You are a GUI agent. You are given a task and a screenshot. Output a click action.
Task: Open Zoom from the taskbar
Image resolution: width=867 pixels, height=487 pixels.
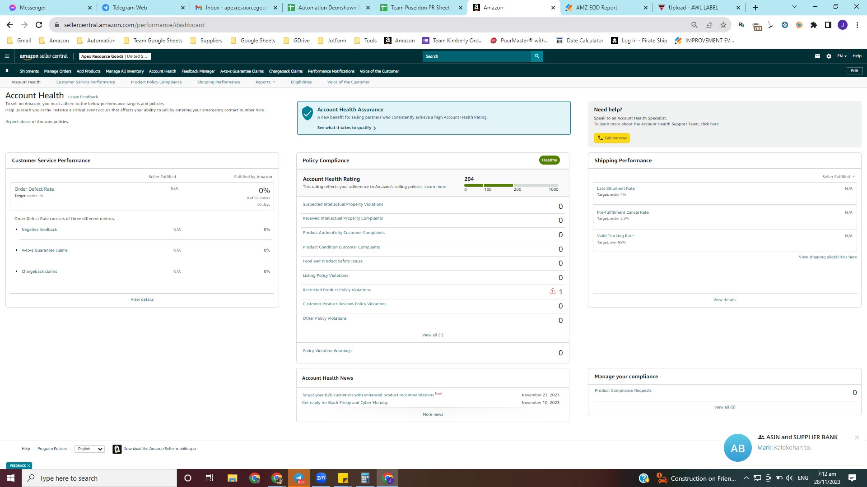tap(321, 478)
